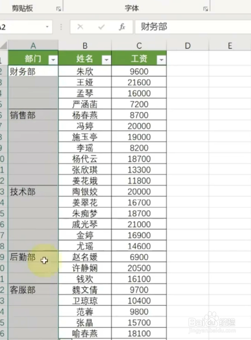Select the name cell 卫琼琼

pos(85,300)
